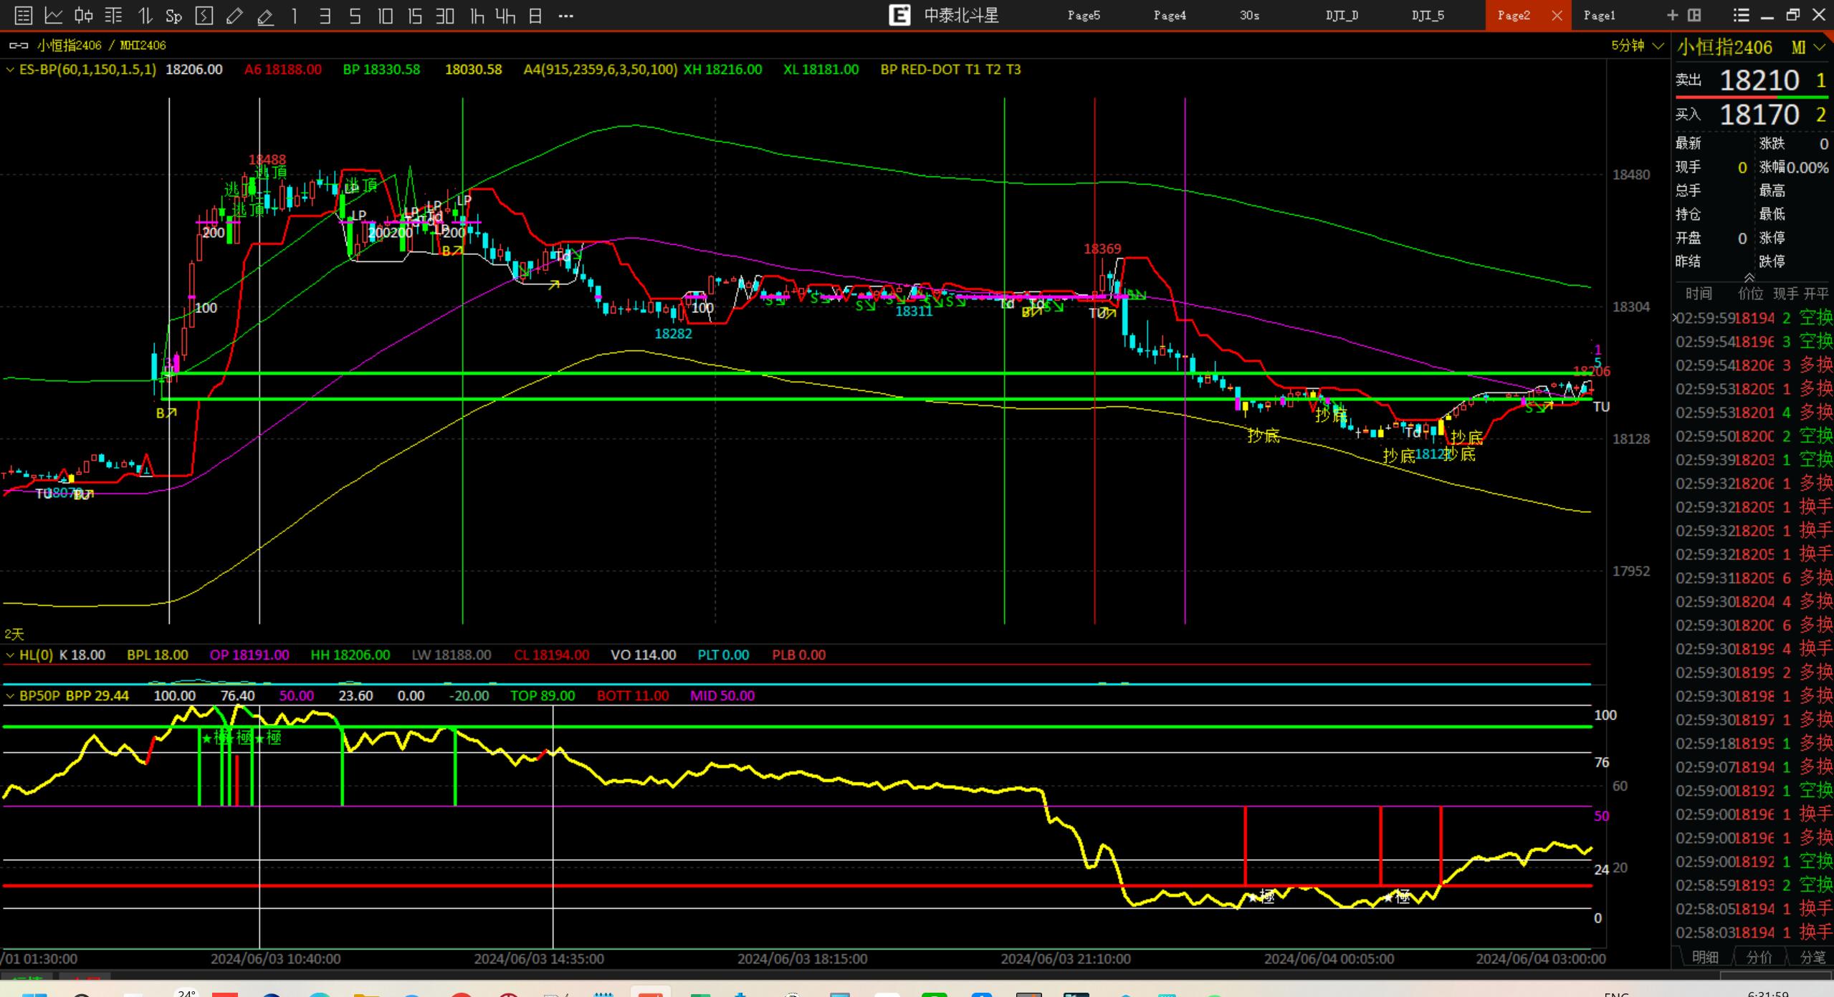This screenshot has width=1834, height=997.
Task: Select the candlestick chart icon
Action: (83, 15)
